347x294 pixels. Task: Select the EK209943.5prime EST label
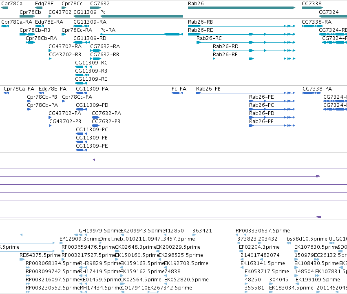[x=143, y=231]
